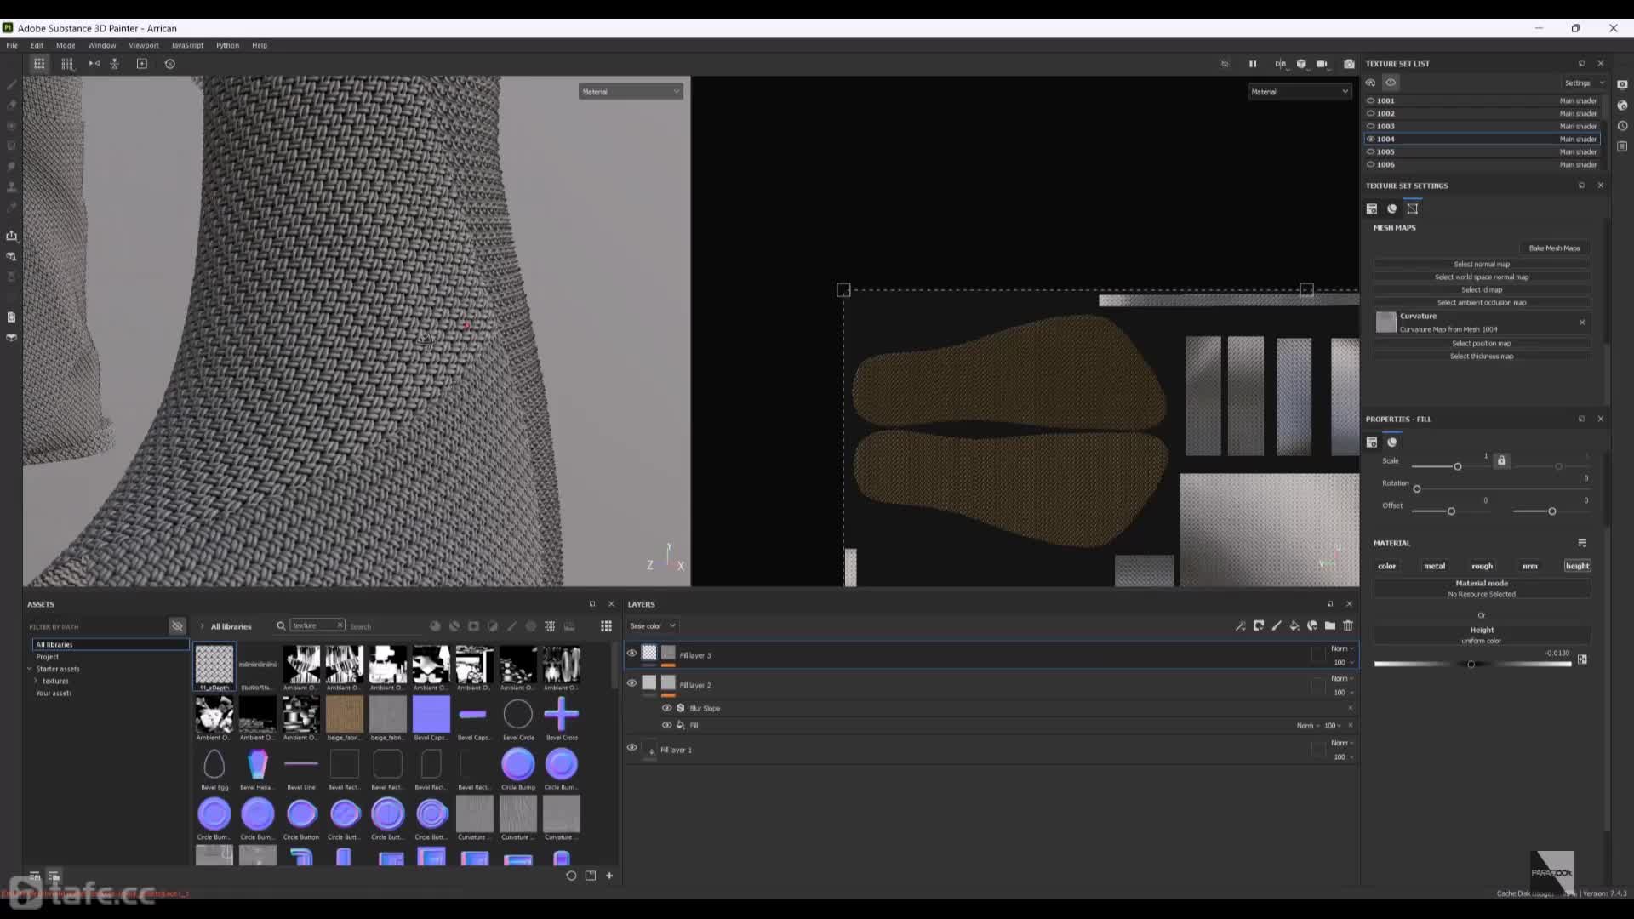This screenshot has height=919, width=1634.
Task: Click Select normal map button
Action: (1482, 265)
